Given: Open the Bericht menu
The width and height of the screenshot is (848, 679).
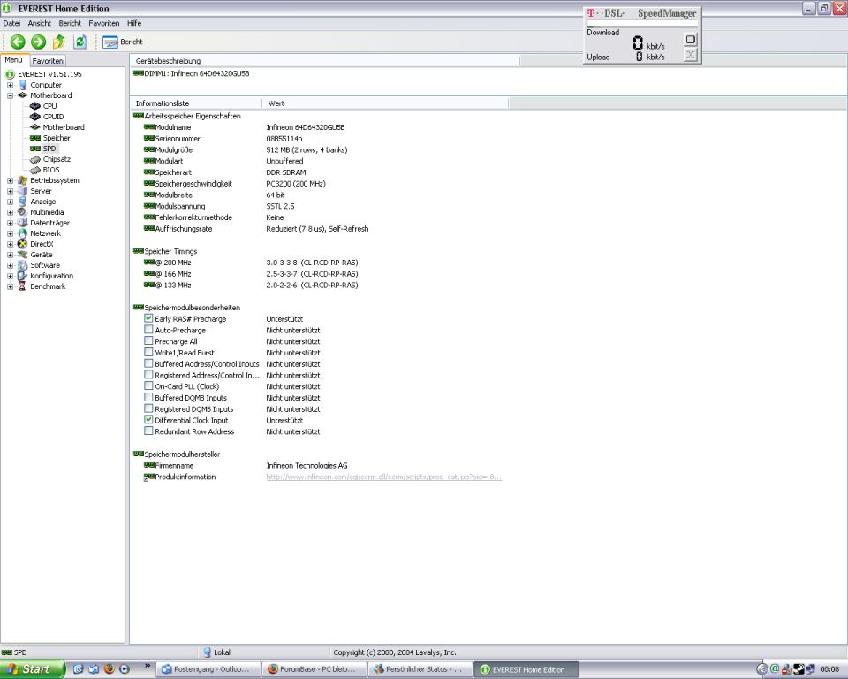Looking at the screenshot, I should [70, 23].
